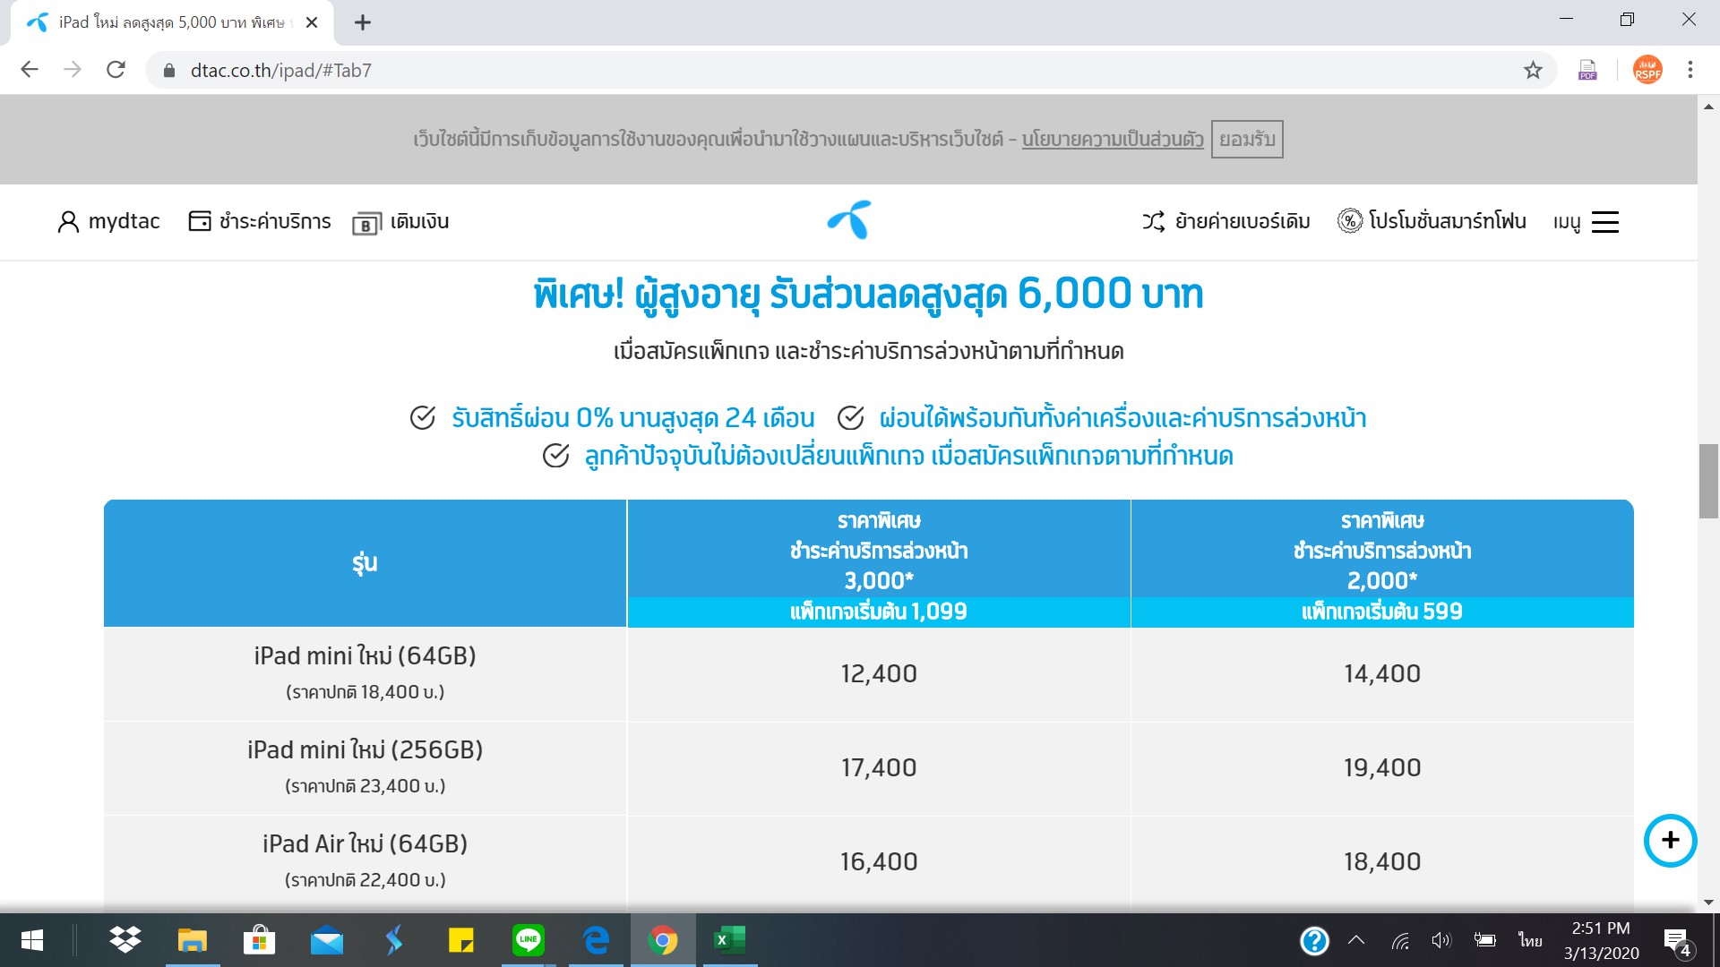Expand the floating plus button
Viewport: 1720px width, 967px height.
pos(1670,840)
